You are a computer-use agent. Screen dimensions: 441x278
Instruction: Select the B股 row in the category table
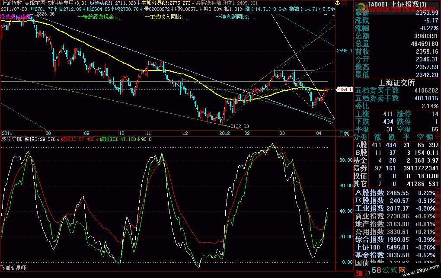(397, 153)
